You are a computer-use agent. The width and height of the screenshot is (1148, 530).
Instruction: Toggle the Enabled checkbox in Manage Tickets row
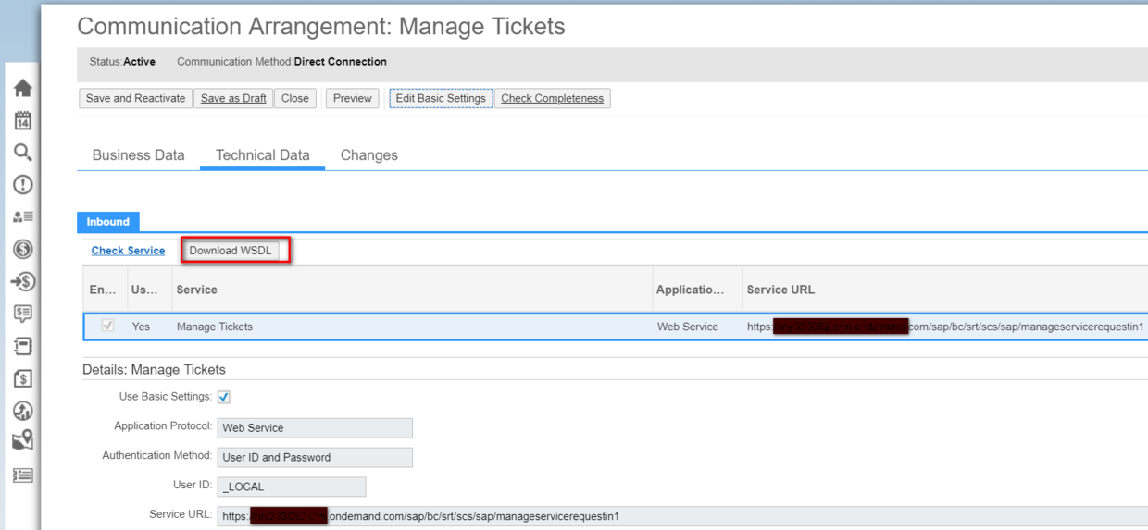click(x=108, y=326)
